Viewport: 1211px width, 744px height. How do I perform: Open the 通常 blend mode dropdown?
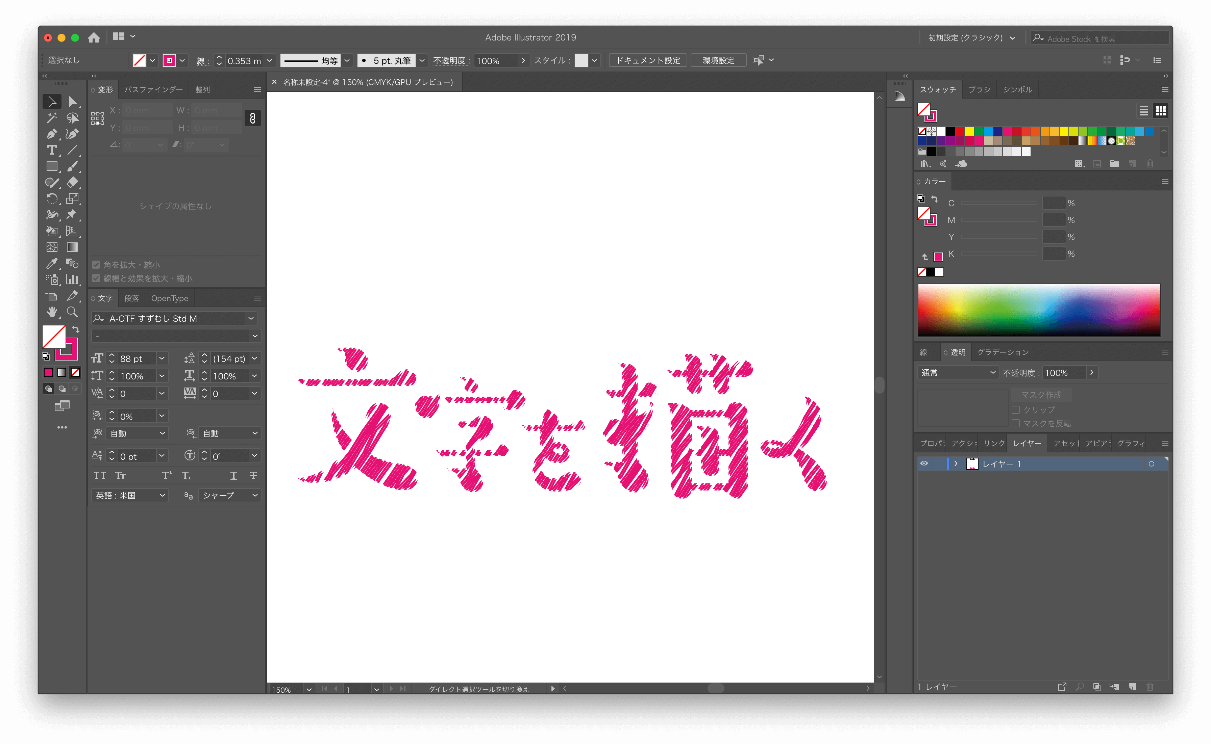(x=957, y=372)
